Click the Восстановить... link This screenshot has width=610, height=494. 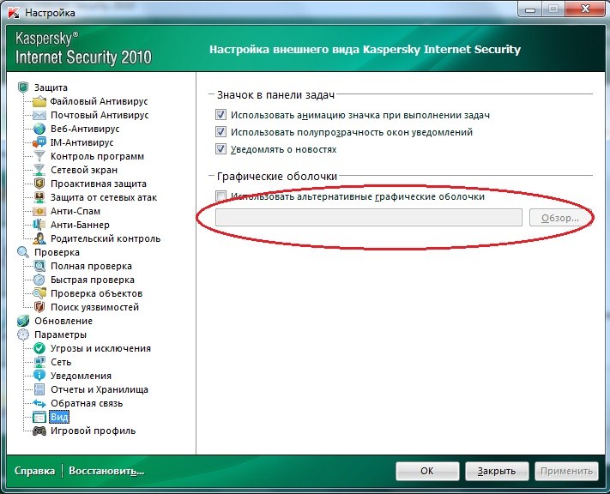coord(106,471)
